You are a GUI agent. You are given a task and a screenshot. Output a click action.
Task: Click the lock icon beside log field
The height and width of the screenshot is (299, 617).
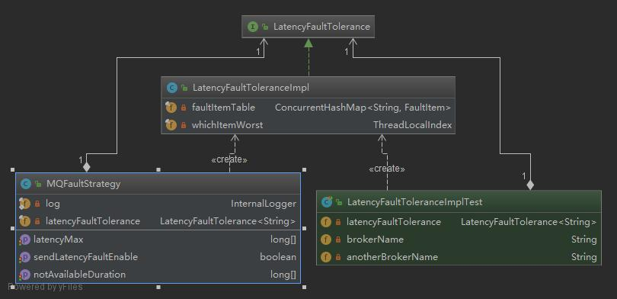pyautogui.click(x=37, y=204)
